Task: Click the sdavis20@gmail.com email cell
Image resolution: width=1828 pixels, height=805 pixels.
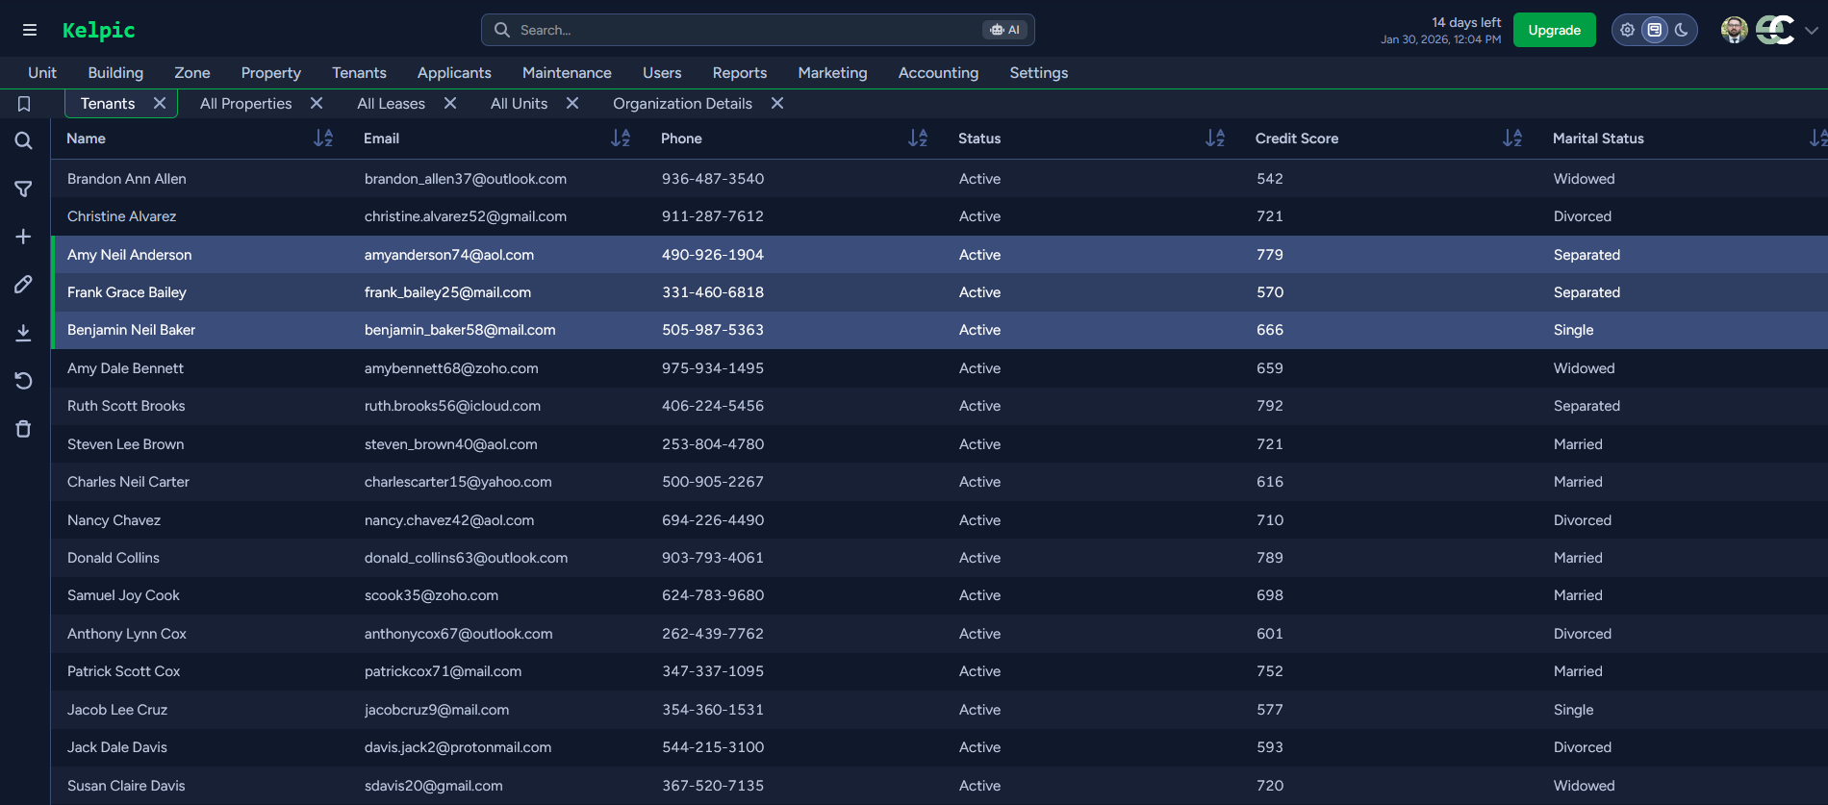Action: [434, 786]
